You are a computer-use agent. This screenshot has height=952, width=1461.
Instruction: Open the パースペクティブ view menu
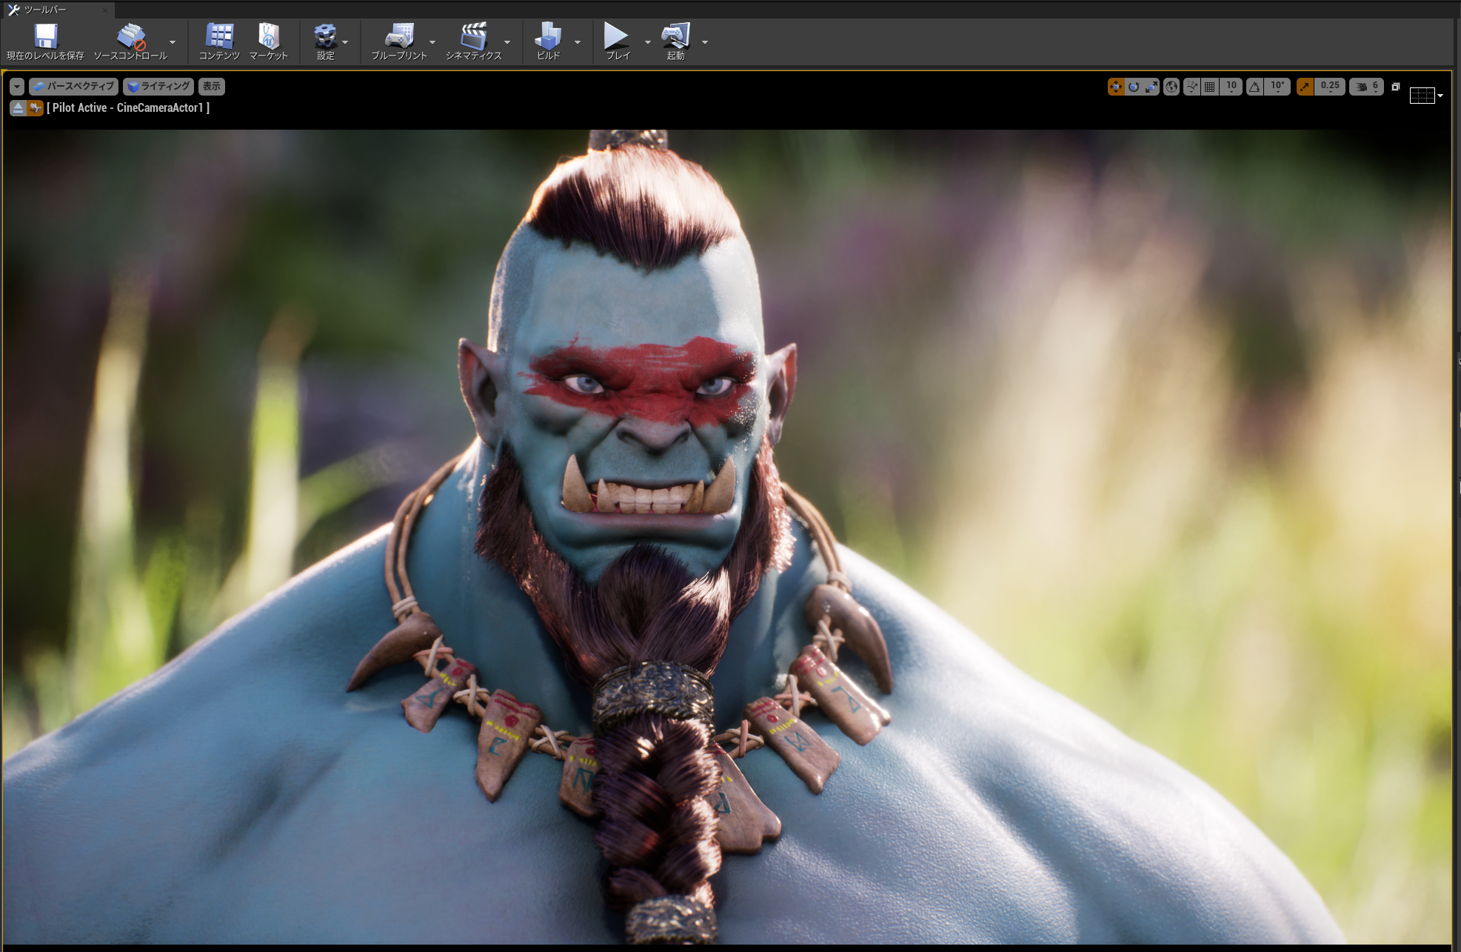pos(73,87)
